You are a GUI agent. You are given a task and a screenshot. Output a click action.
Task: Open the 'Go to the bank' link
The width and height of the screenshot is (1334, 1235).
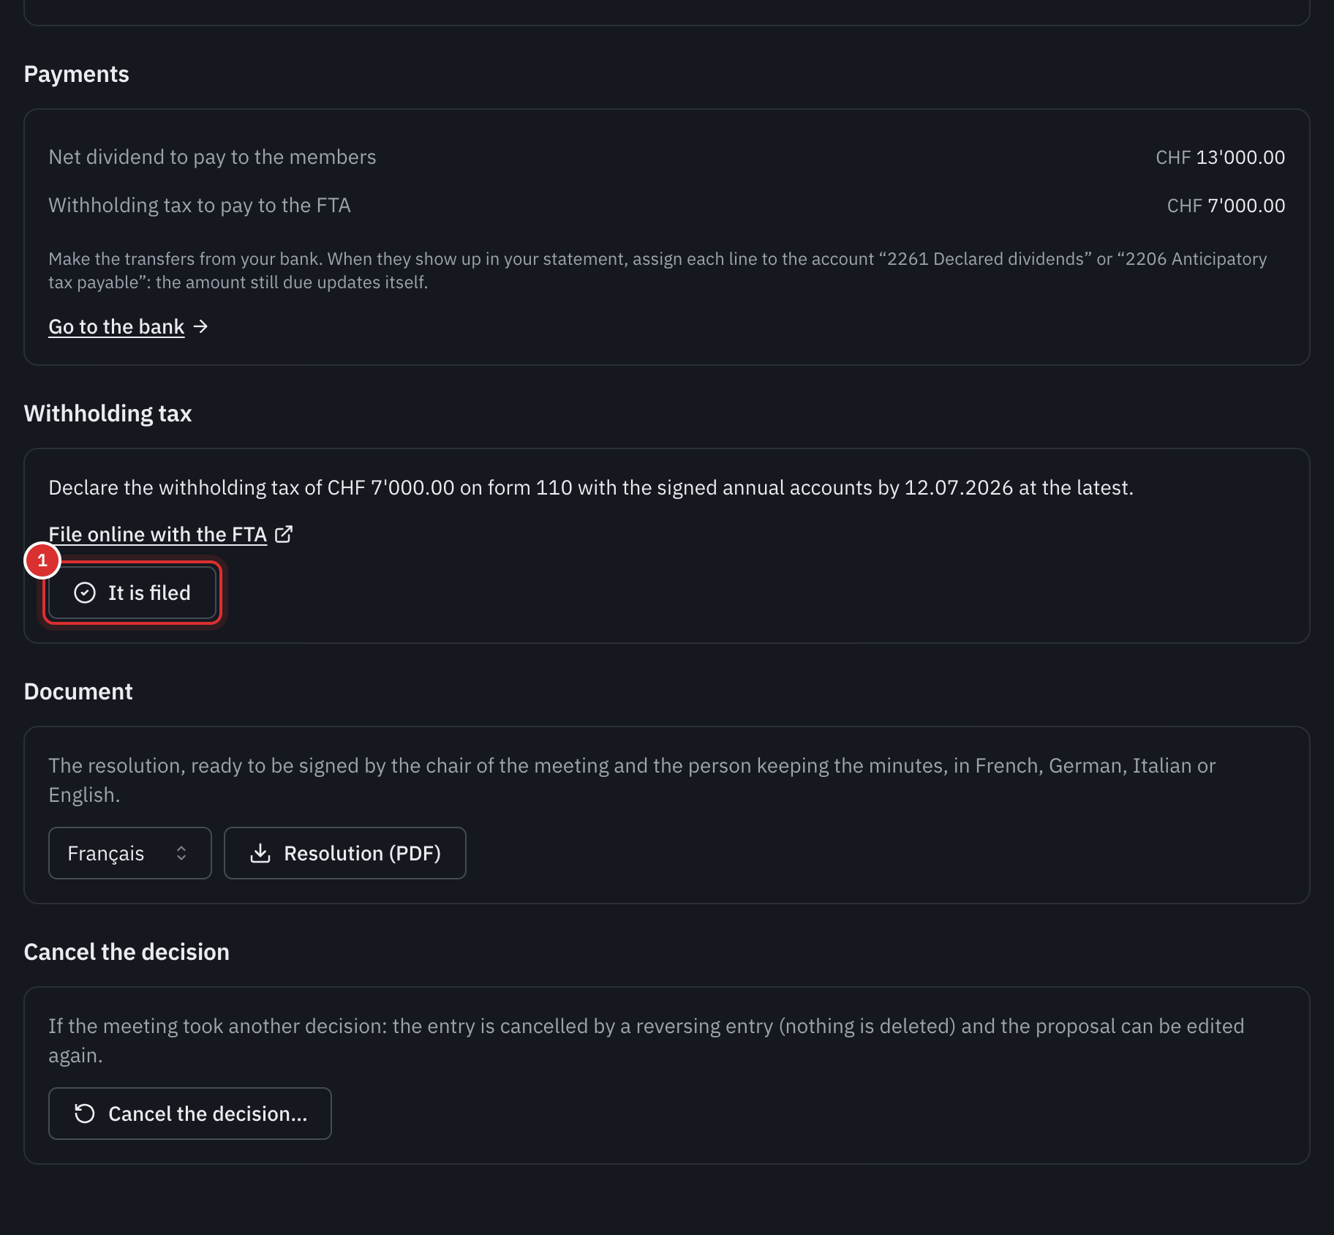click(x=116, y=326)
